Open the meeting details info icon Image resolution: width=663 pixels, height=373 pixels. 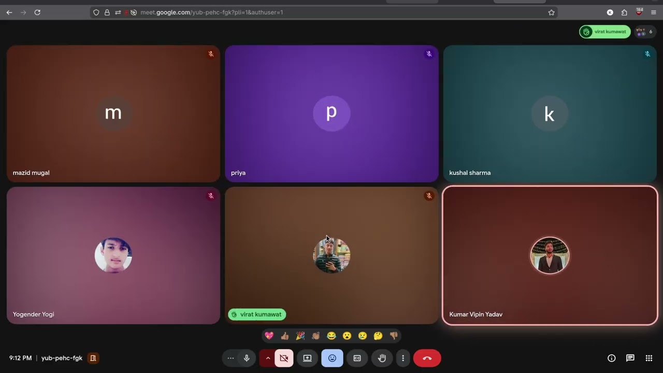(612, 358)
